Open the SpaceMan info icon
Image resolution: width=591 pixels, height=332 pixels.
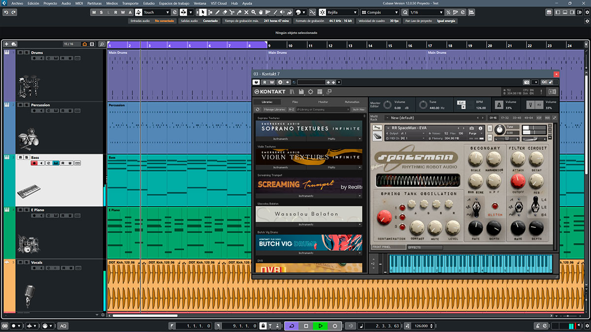pyautogui.click(x=480, y=128)
